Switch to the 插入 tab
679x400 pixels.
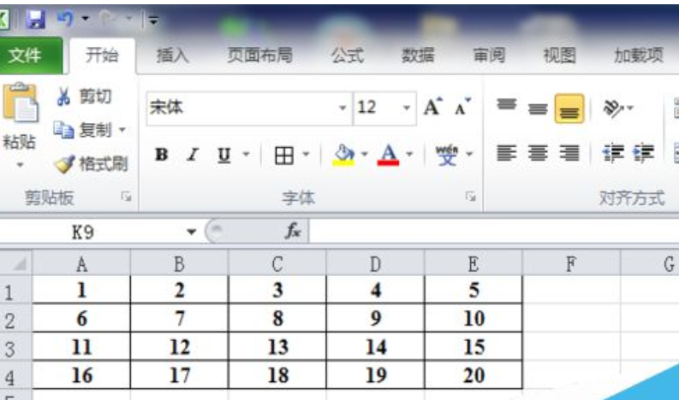(x=172, y=56)
